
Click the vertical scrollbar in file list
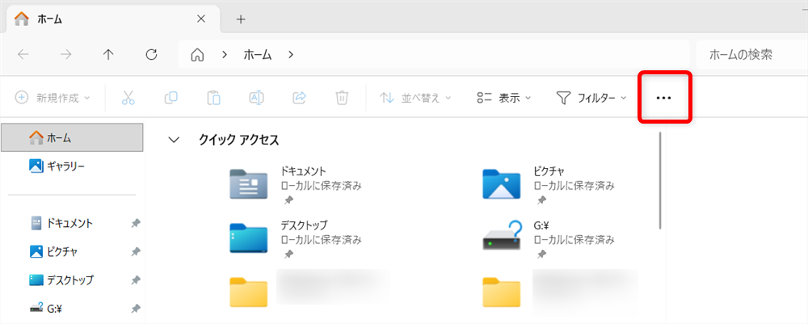(660, 181)
